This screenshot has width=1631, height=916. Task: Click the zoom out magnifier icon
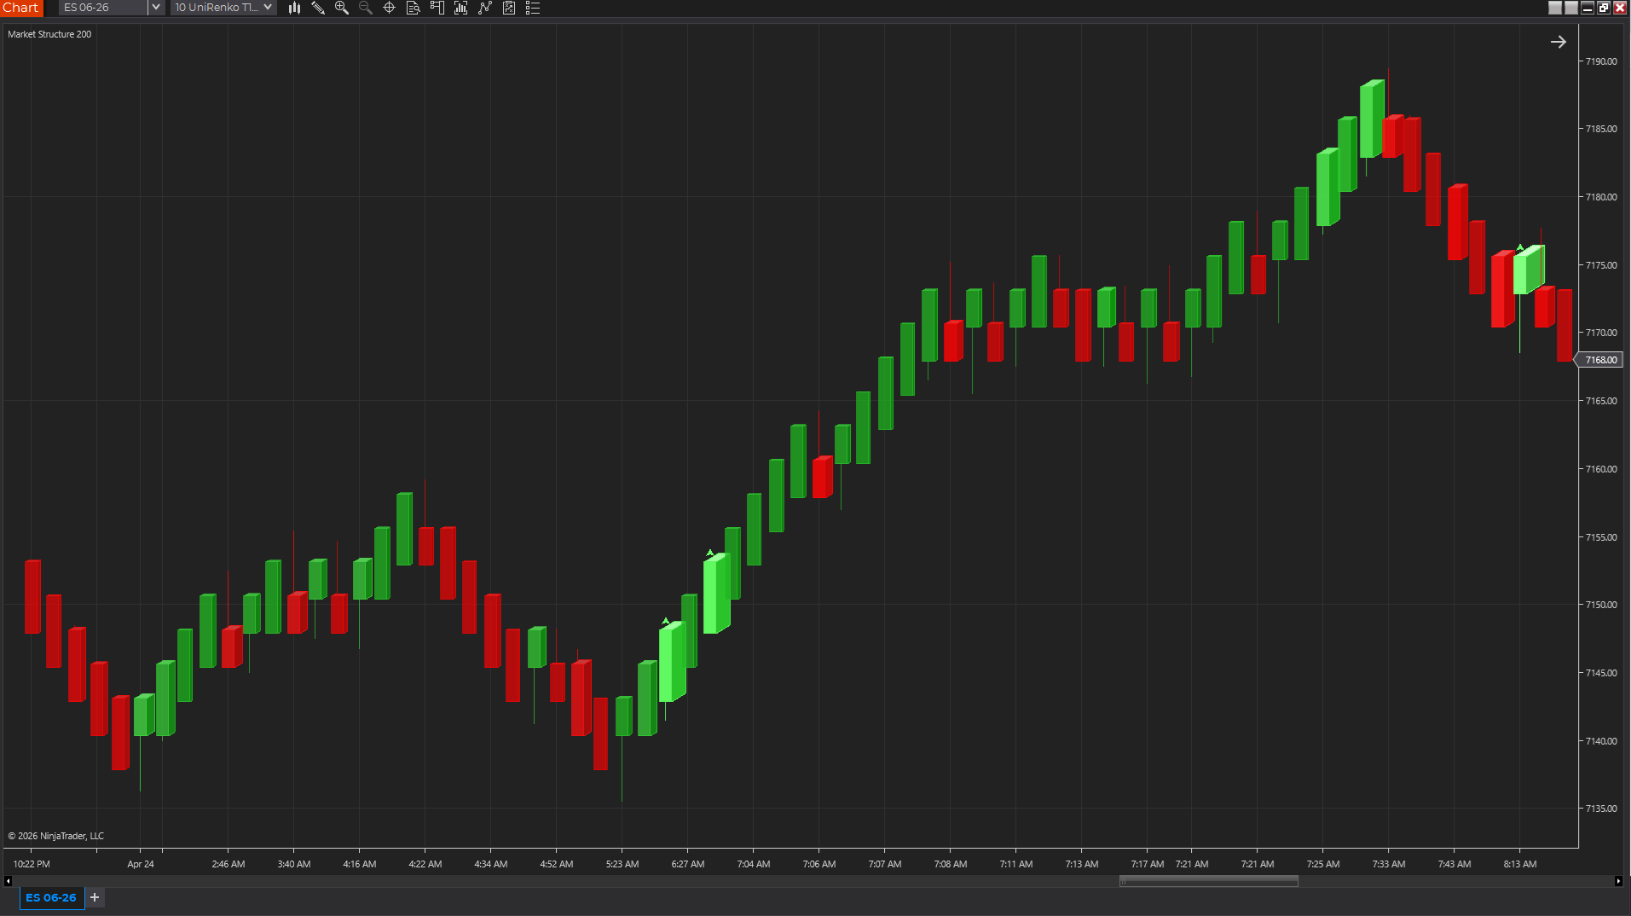tap(366, 8)
